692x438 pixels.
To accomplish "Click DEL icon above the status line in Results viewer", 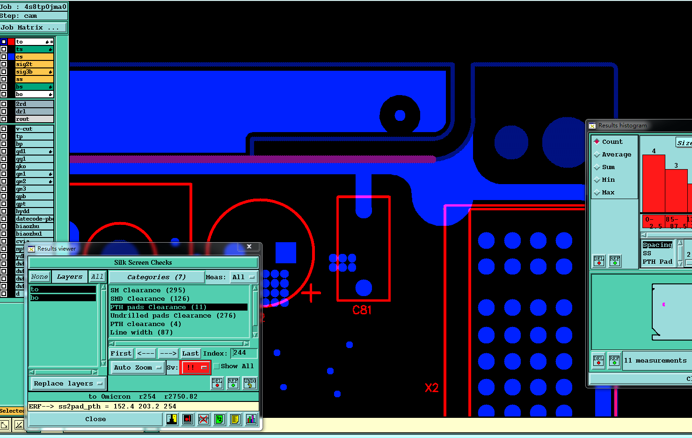I will pyautogui.click(x=217, y=383).
